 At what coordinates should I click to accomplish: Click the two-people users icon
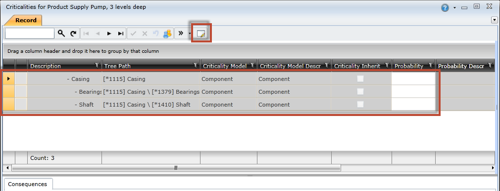tap(167, 34)
